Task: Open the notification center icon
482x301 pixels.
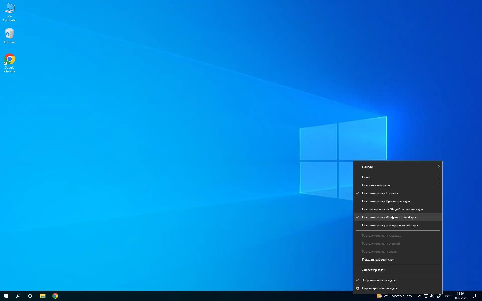Action: [x=474, y=296]
